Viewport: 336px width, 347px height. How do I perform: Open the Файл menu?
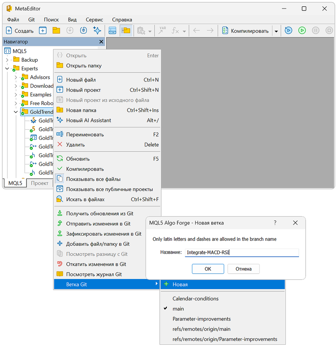(13, 20)
